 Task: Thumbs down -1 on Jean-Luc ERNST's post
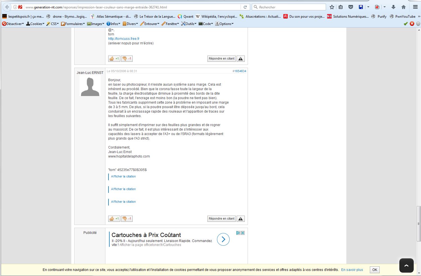tap(127, 219)
